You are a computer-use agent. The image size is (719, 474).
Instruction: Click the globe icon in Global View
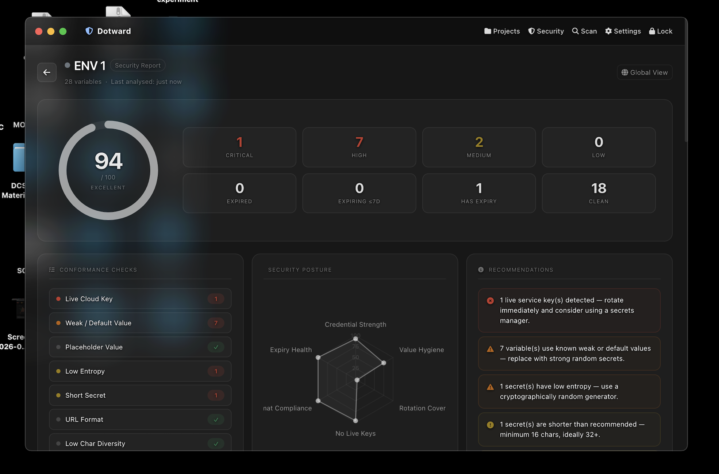(x=625, y=72)
